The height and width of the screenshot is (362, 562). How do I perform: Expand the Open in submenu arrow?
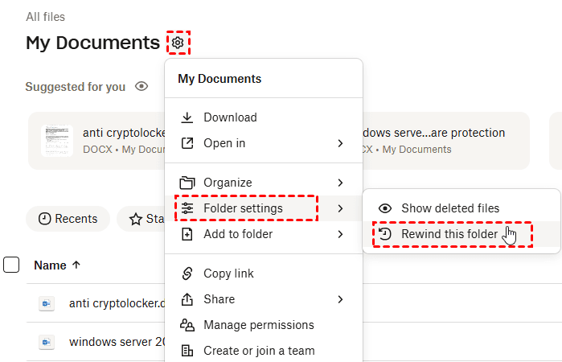pos(340,143)
